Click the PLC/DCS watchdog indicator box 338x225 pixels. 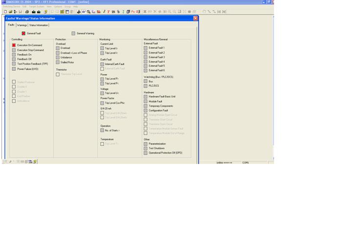point(146,86)
